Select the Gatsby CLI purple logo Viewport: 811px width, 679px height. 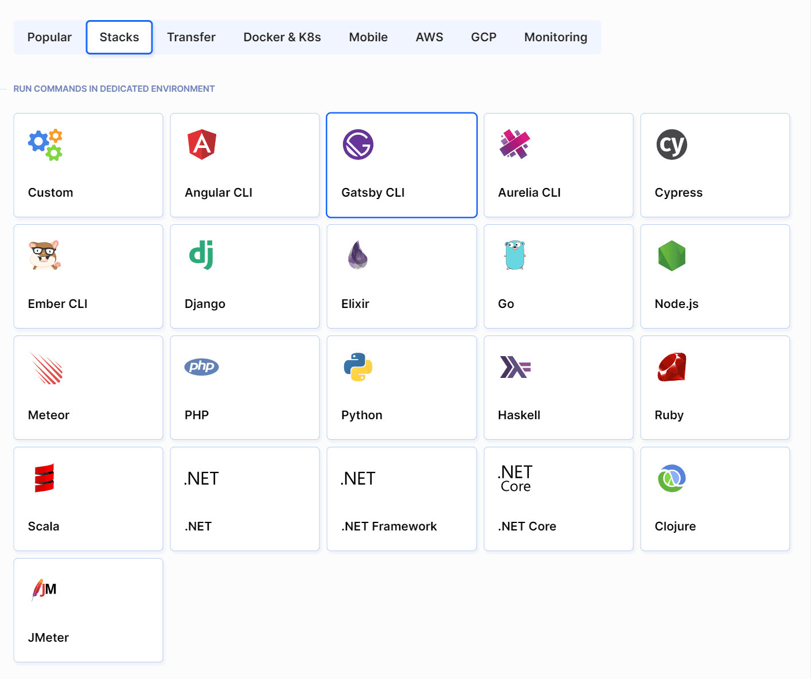(x=358, y=145)
